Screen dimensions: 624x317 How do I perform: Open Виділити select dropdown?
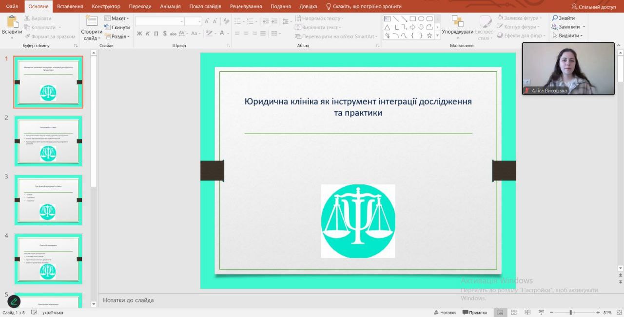click(x=567, y=36)
